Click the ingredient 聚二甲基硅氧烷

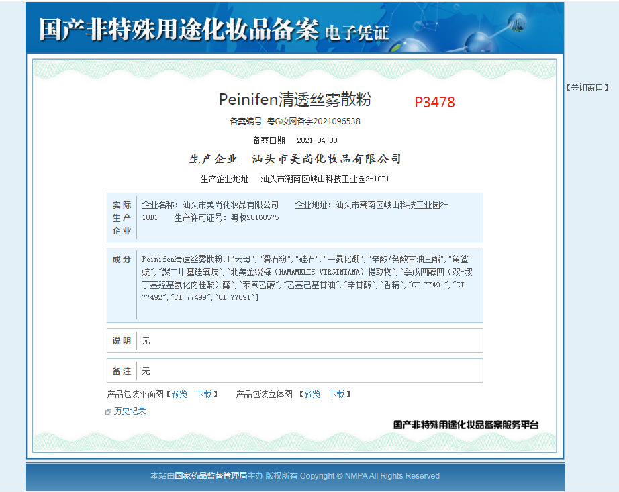coord(190,273)
